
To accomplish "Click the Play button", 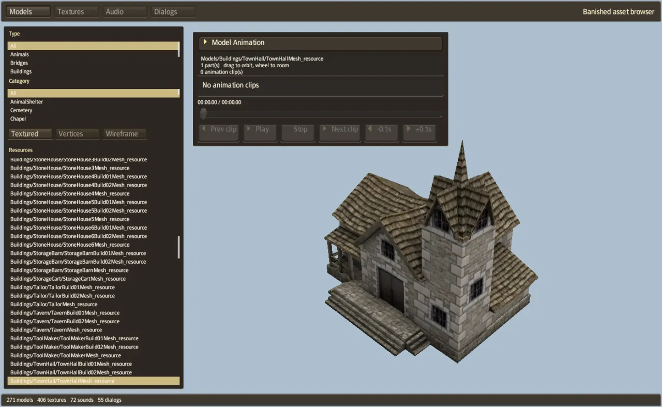I will (260, 132).
